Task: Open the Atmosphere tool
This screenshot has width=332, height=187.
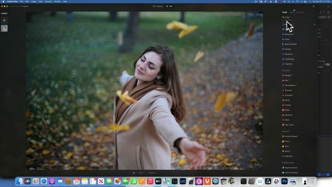Action: (x=290, y=85)
